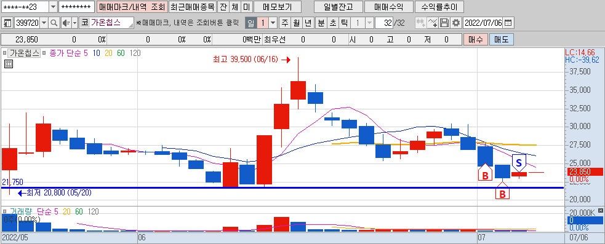Open the data table icon under chart title
Image resolution: width=605 pixels, height=244 pixels.
[x=9, y=64]
